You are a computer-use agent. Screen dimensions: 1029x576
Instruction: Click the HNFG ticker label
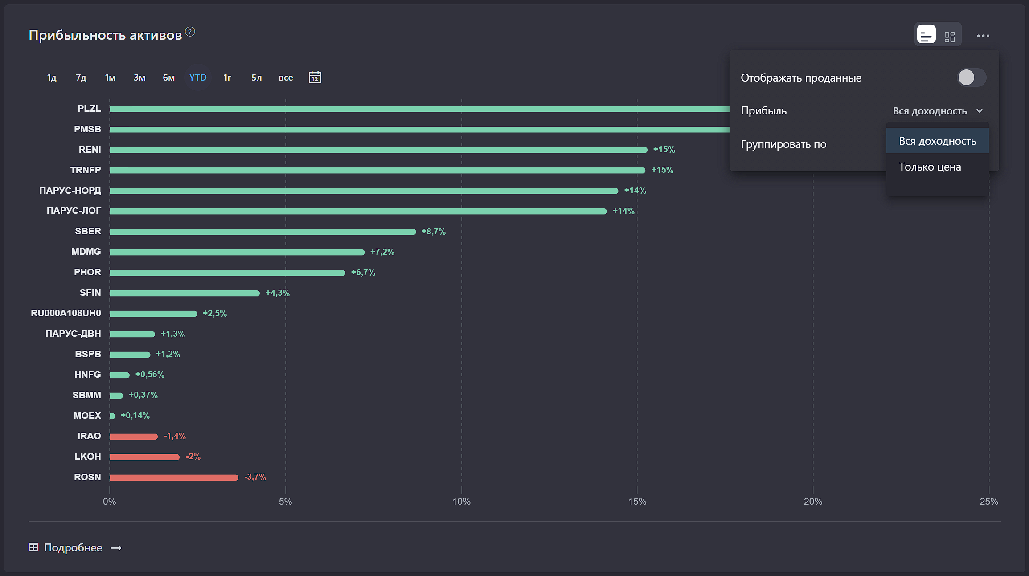tap(88, 375)
